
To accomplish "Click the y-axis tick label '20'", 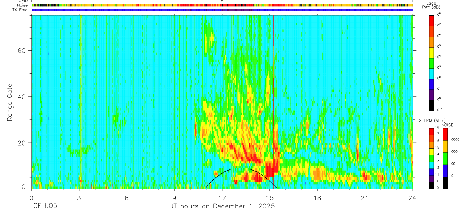I will (22, 143).
